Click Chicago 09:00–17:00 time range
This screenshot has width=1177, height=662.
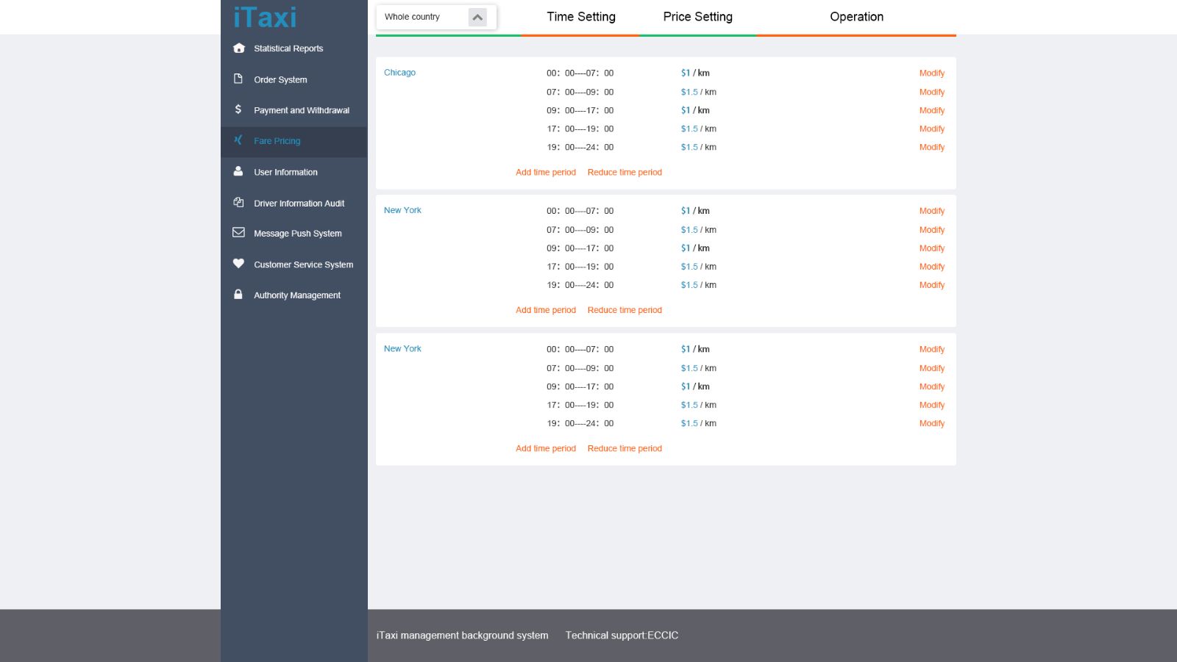(x=580, y=110)
